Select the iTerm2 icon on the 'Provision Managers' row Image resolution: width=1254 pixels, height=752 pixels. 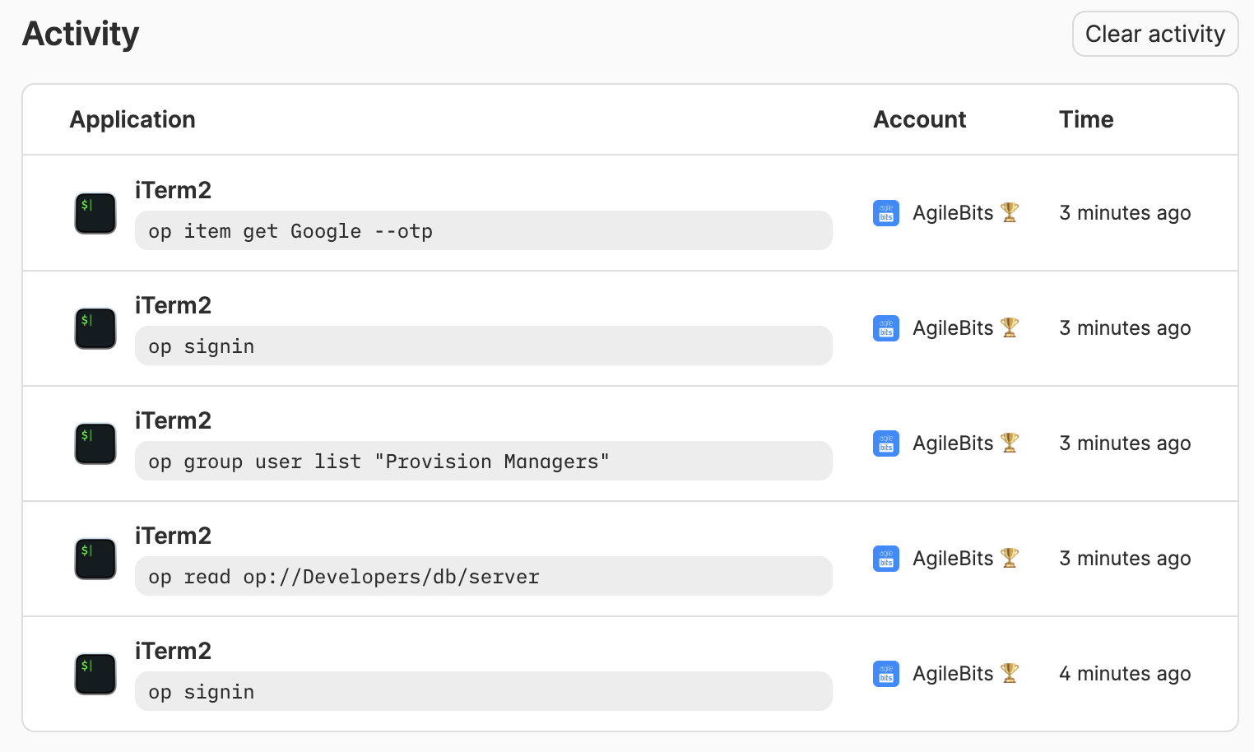(x=95, y=443)
